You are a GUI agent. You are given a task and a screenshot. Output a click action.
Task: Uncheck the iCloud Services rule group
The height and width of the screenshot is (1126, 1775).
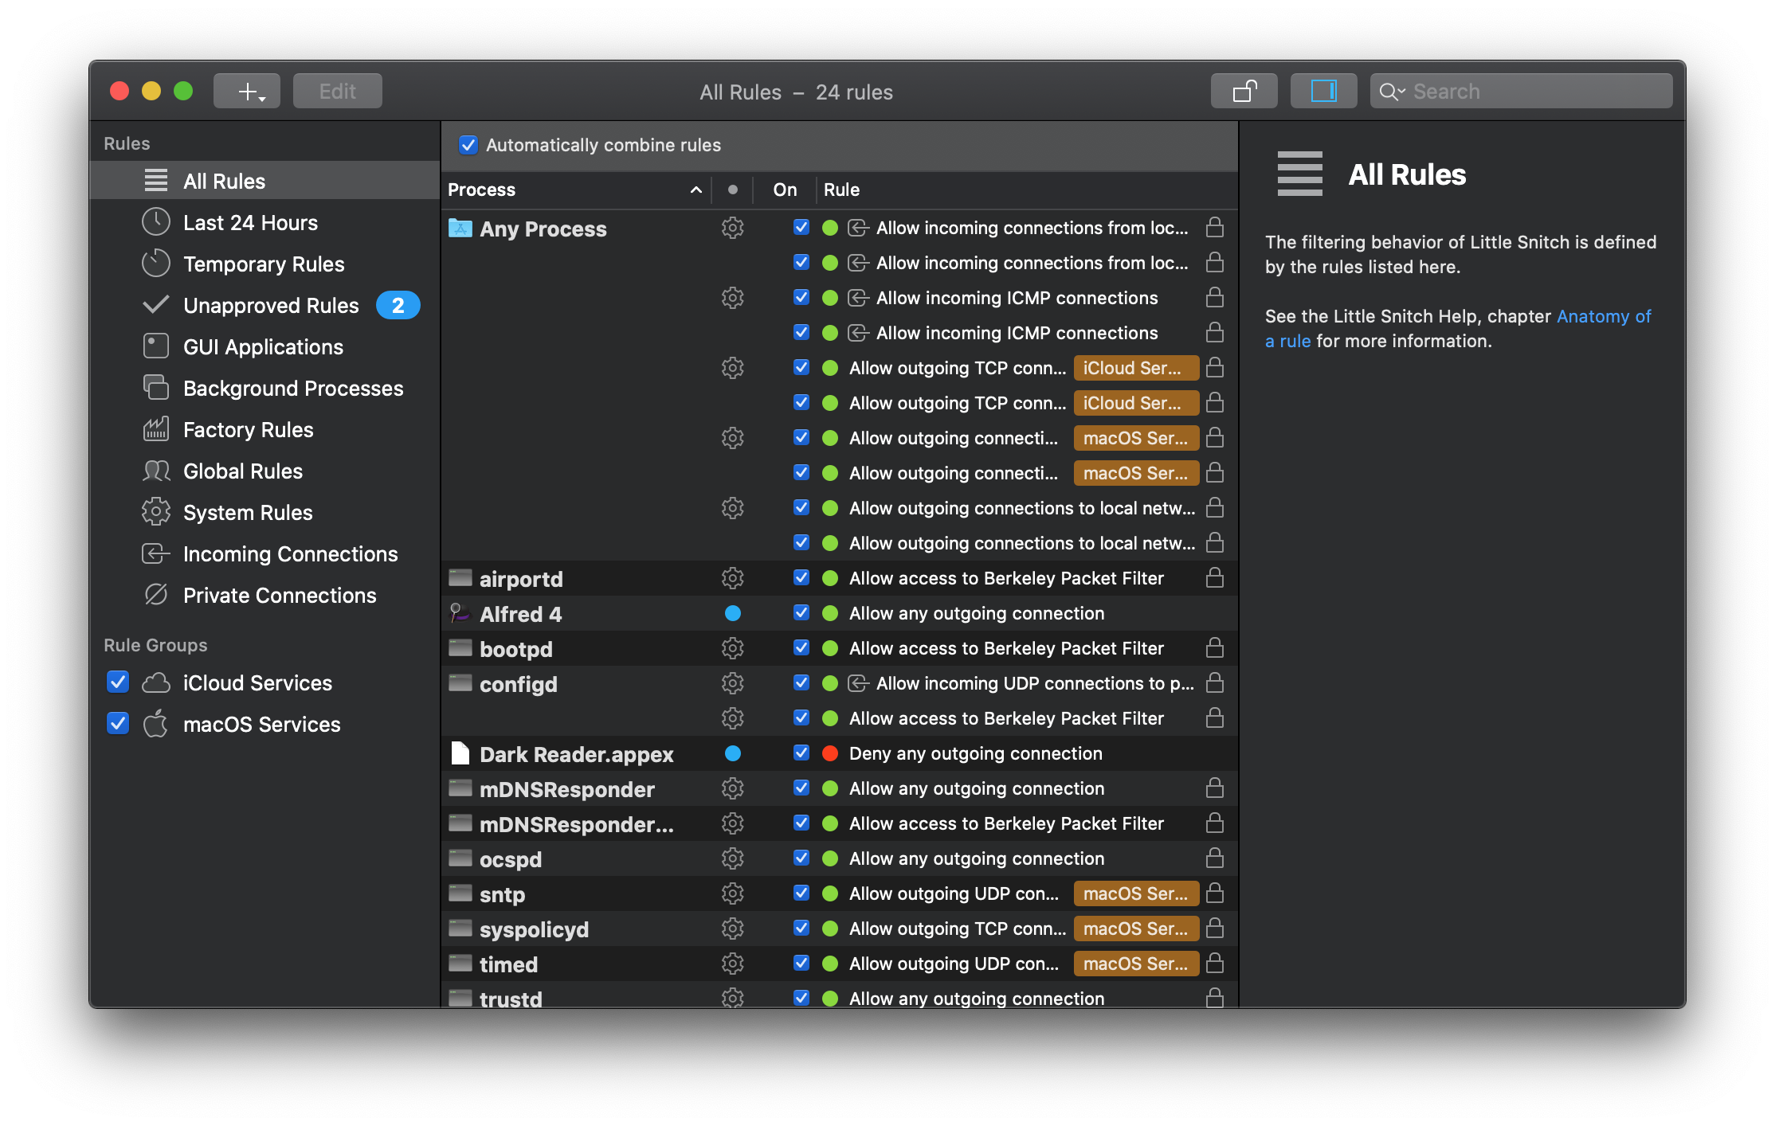point(118,682)
